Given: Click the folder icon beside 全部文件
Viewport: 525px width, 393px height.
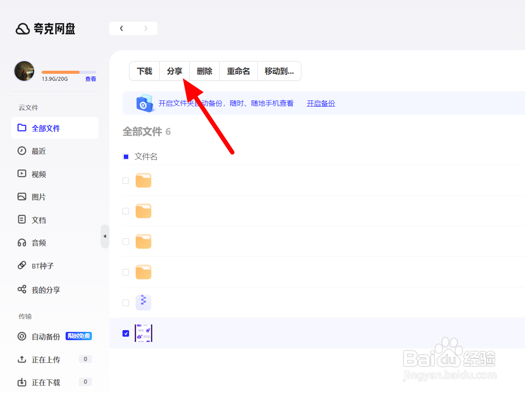Looking at the screenshot, I should (22, 128).
